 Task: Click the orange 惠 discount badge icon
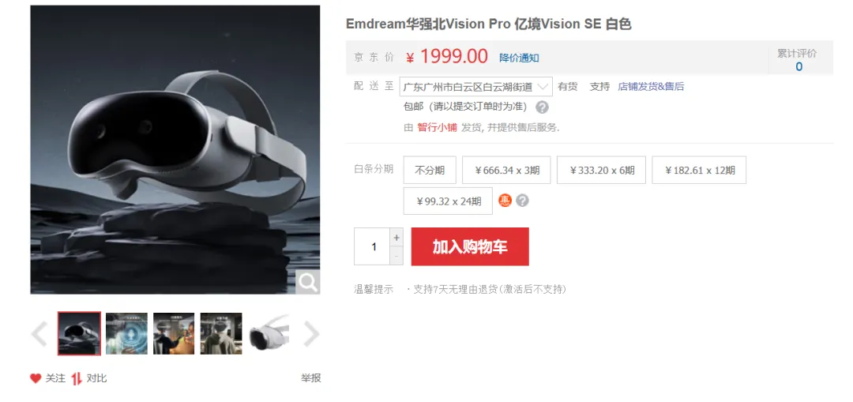pyautogui.click(x=505, y=201)
